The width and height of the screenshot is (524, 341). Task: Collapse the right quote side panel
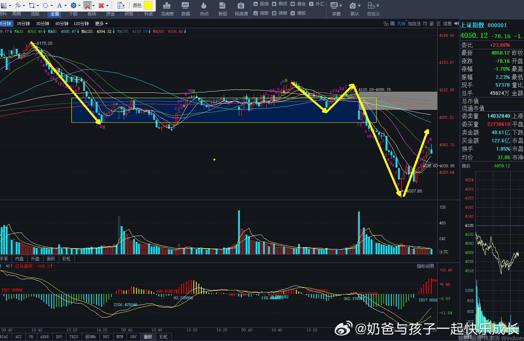[x=456, y=24]
